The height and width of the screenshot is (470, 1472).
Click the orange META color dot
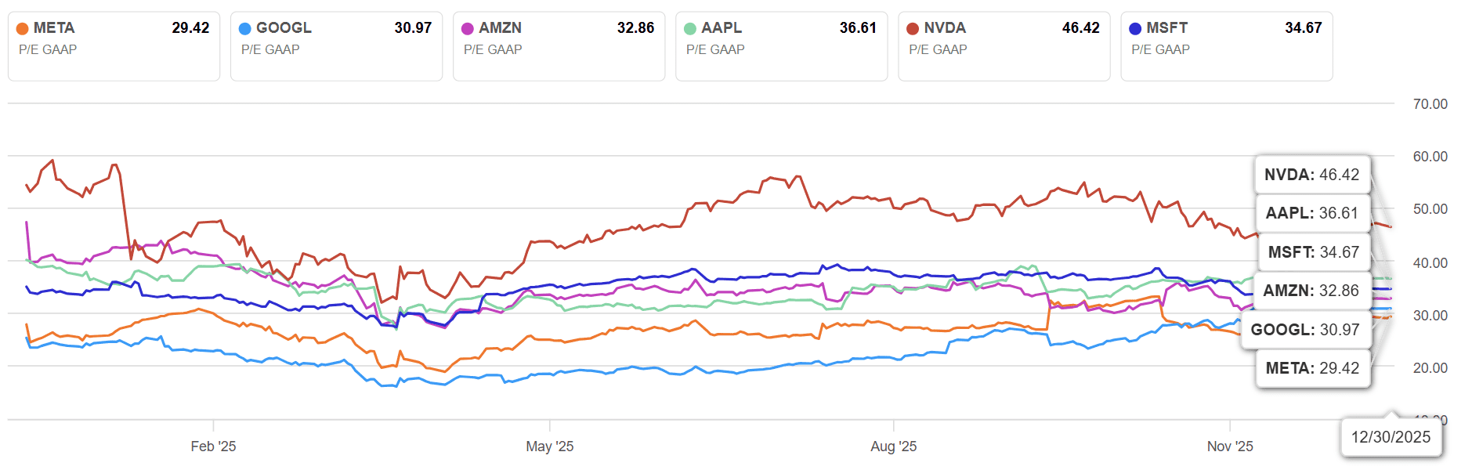[23, 29]
